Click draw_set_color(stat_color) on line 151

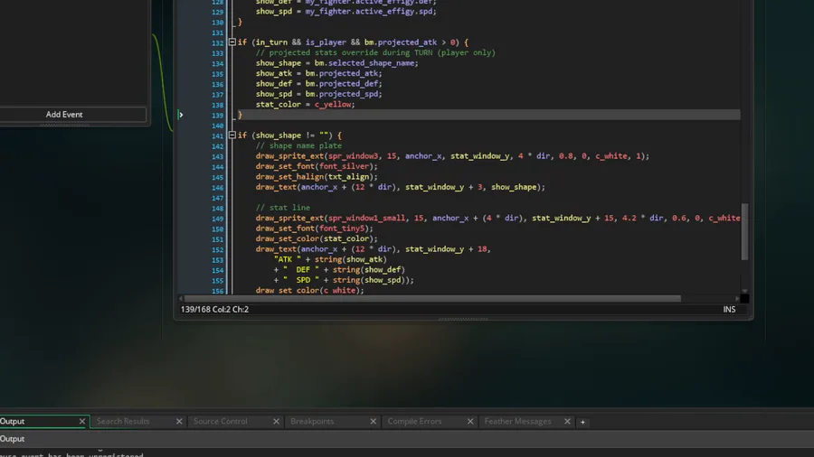click(317, 238)
